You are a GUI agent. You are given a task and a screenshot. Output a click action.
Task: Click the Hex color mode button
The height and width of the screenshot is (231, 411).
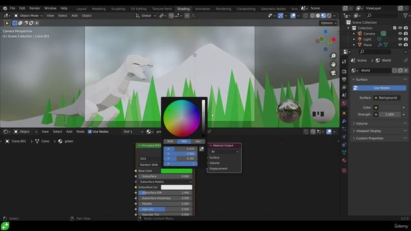[198, 141]
